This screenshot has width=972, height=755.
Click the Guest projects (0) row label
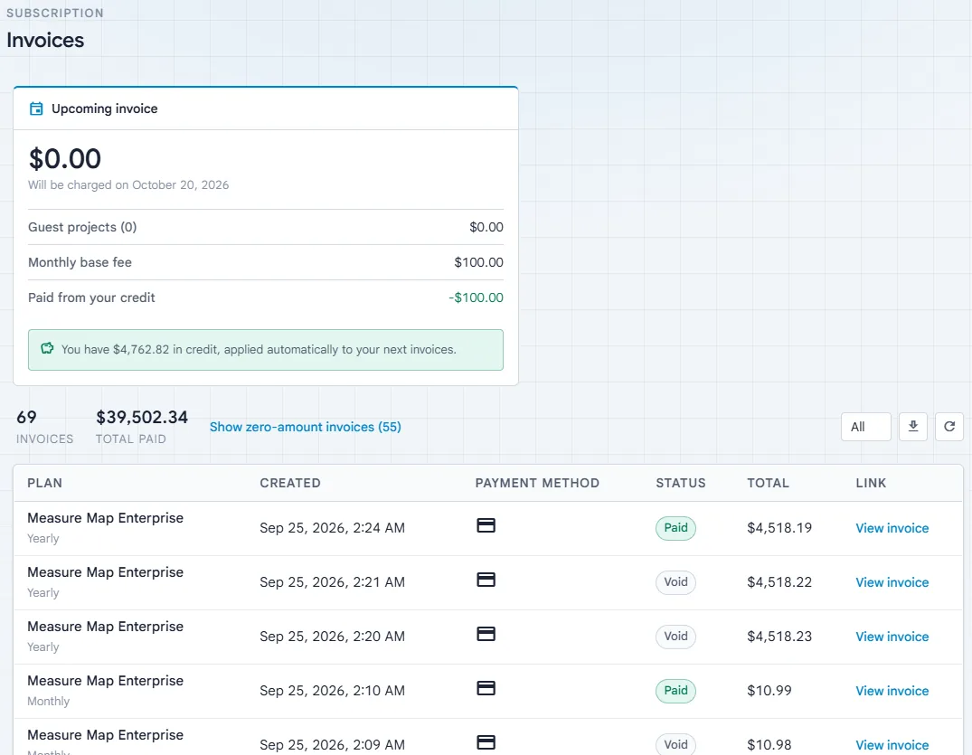[82, 227]
